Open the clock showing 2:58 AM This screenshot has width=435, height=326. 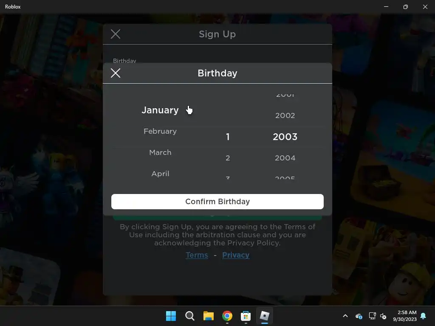click(x=405, y=316)
